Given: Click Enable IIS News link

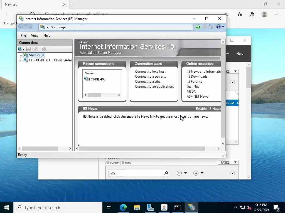Looking at the screenshot, I should (208, 109).
